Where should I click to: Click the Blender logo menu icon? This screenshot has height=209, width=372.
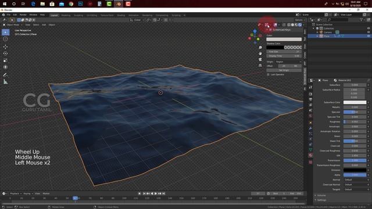pos(3,15)
